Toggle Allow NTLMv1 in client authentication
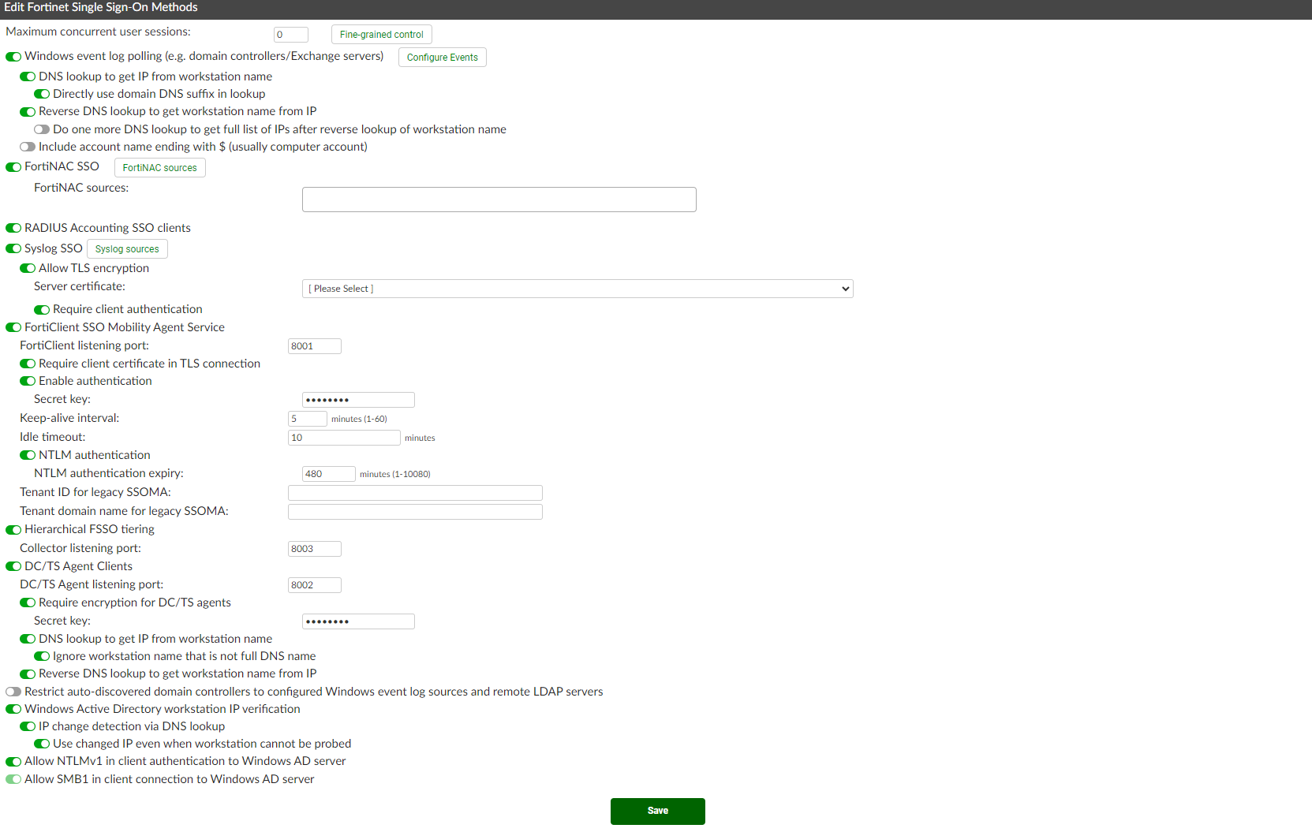Screen dimensions: 1312x832 point(13,762)
